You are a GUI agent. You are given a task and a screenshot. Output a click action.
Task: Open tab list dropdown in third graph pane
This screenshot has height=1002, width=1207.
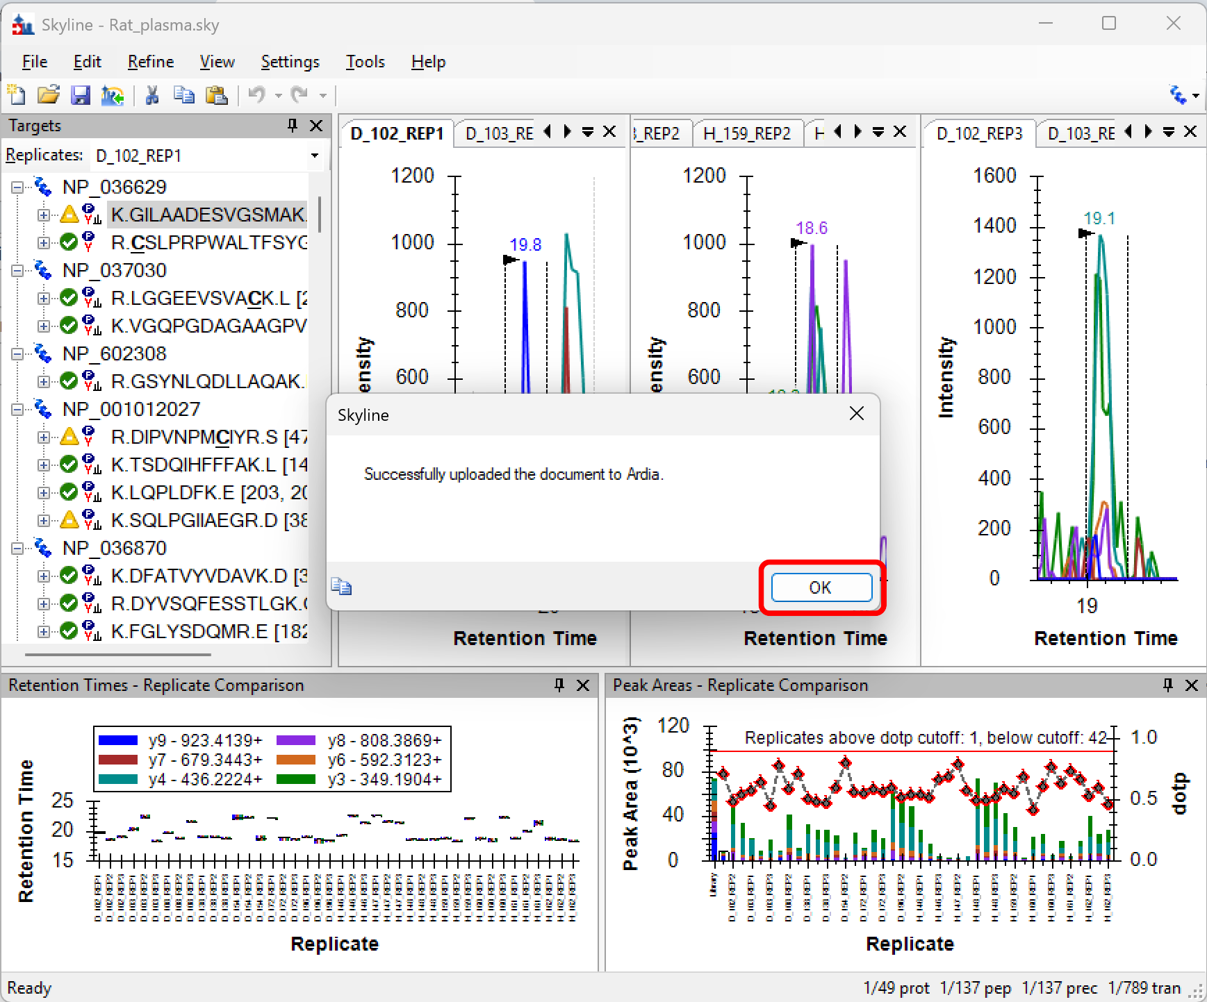1169,132
